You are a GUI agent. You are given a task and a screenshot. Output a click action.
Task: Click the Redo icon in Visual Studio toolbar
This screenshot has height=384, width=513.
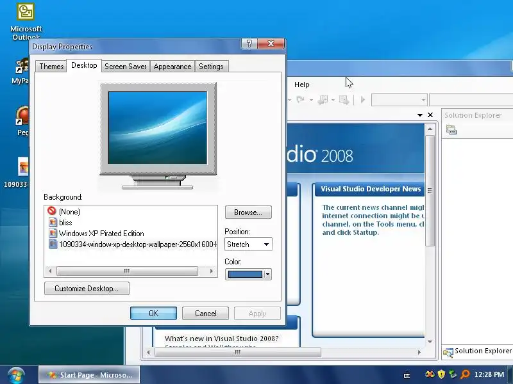point(300,99)
